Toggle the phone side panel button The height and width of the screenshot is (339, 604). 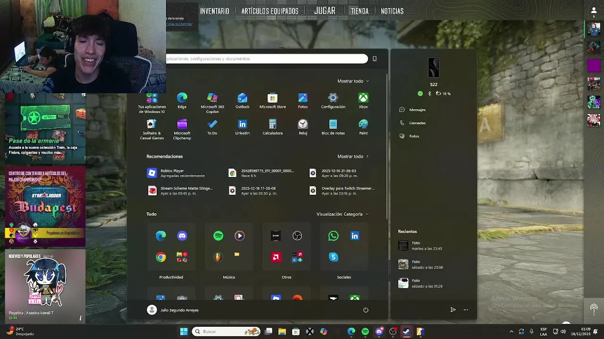375,59
